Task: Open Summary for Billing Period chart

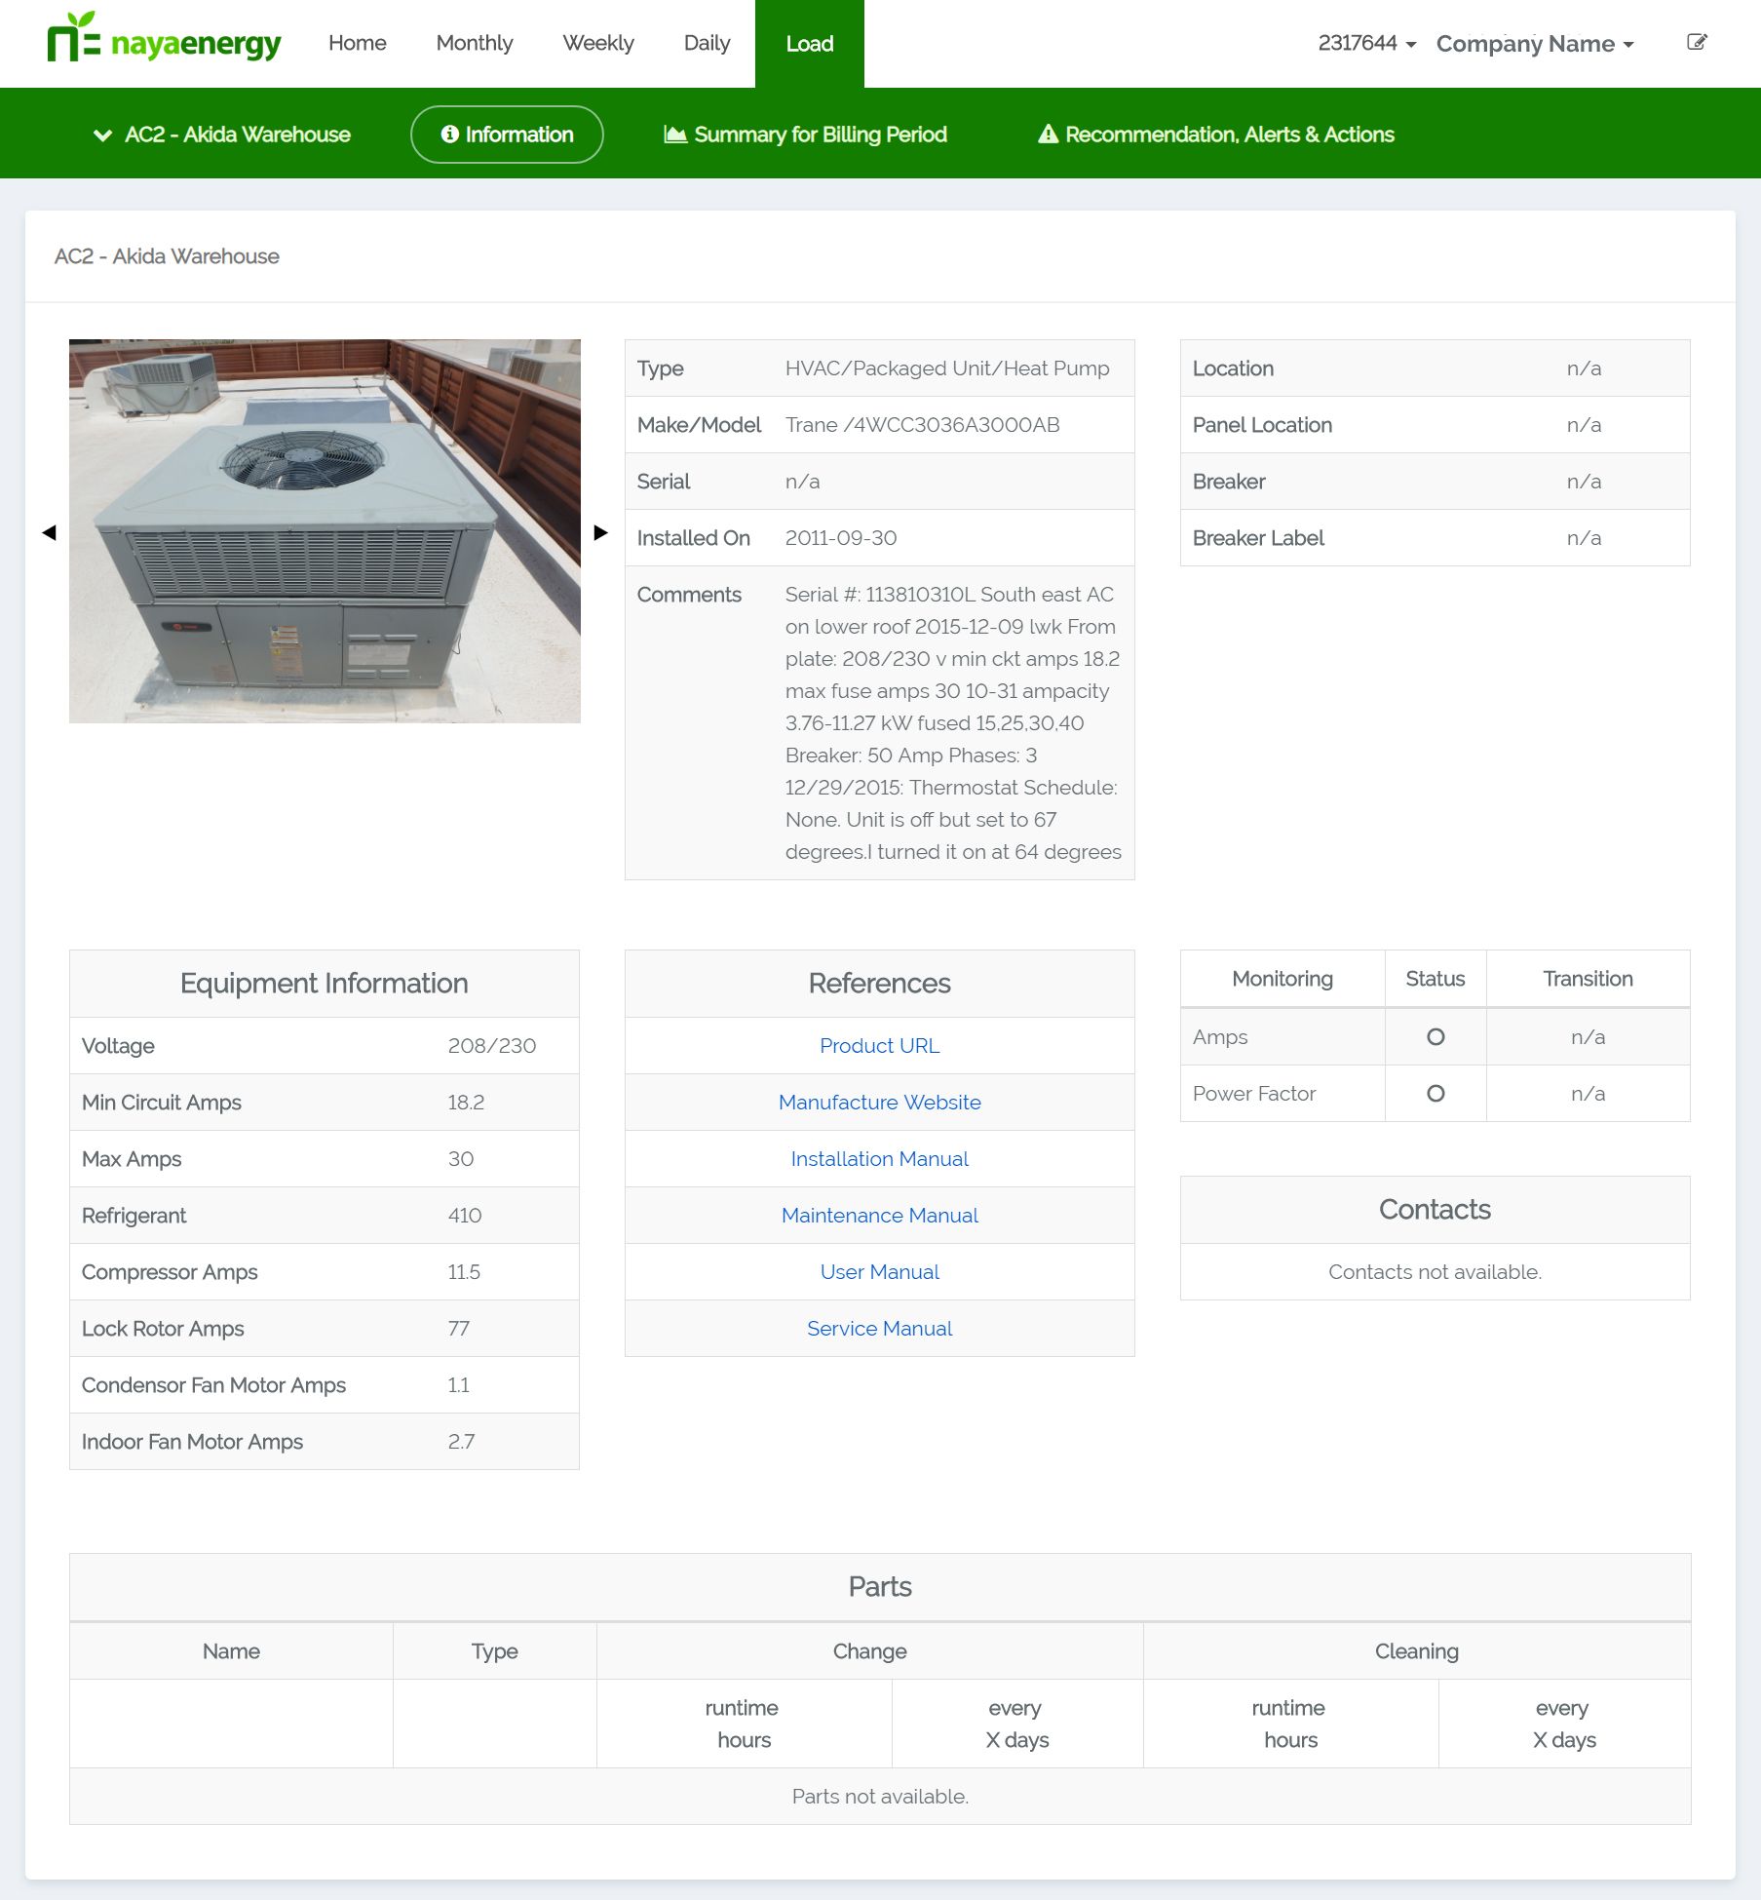Action: click(x=805, y=135)
